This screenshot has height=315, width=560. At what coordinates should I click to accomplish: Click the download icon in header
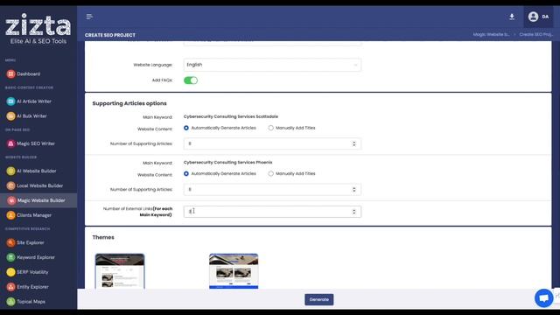pos(512,17)
